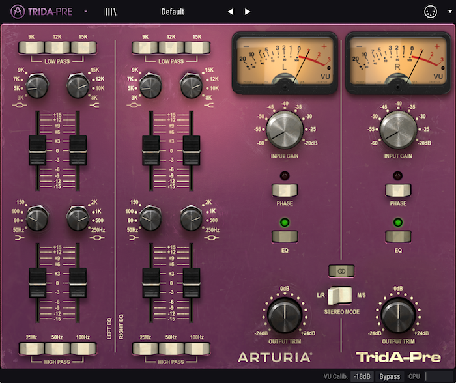Click the adjustment screw on VU meter R

click(398, 87)
